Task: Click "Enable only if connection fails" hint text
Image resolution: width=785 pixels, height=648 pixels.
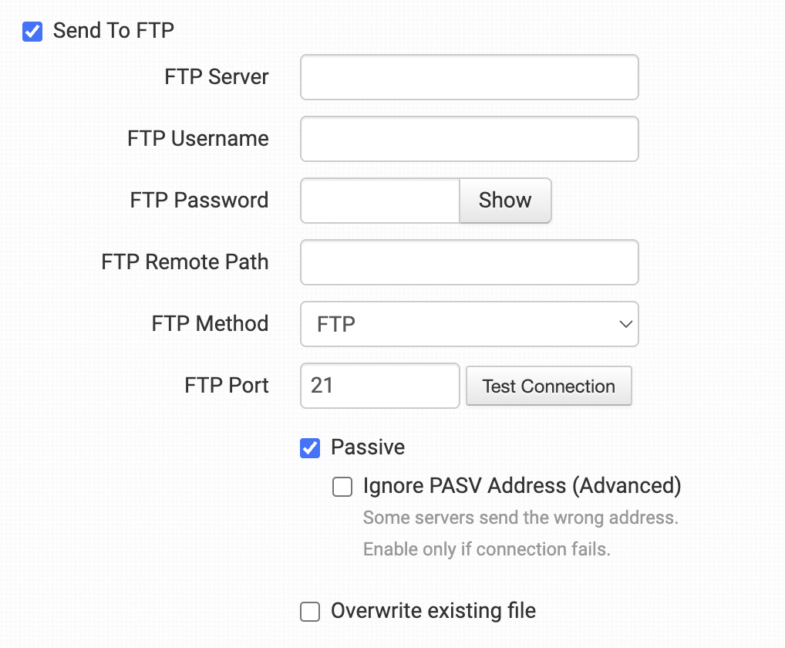Action: click(487, 550)
